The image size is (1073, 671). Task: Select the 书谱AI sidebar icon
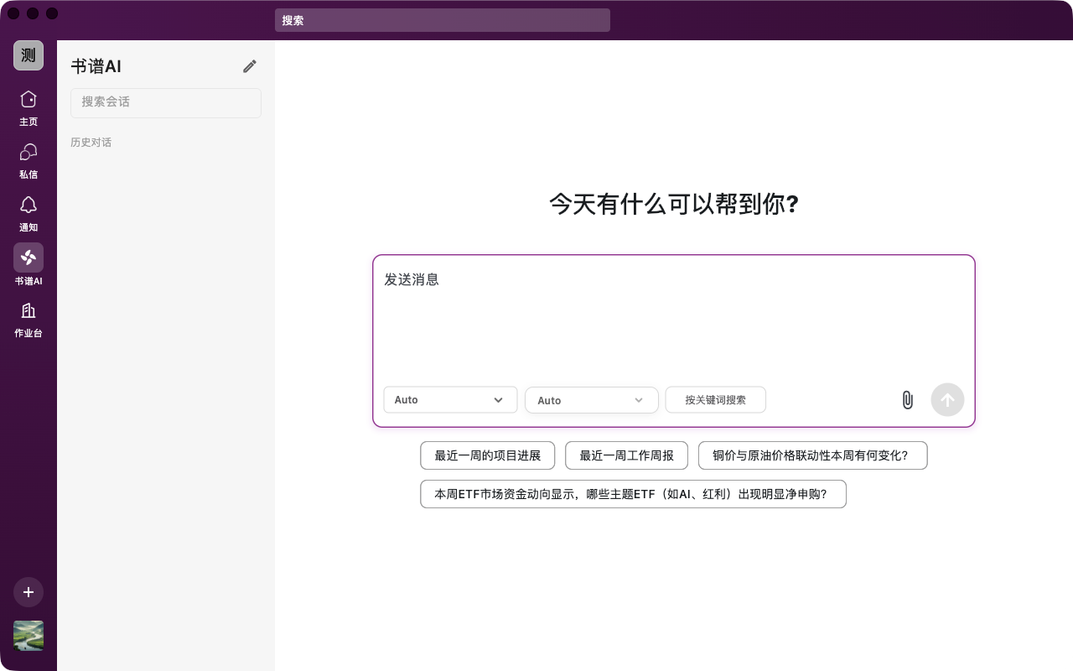point(29,257)
